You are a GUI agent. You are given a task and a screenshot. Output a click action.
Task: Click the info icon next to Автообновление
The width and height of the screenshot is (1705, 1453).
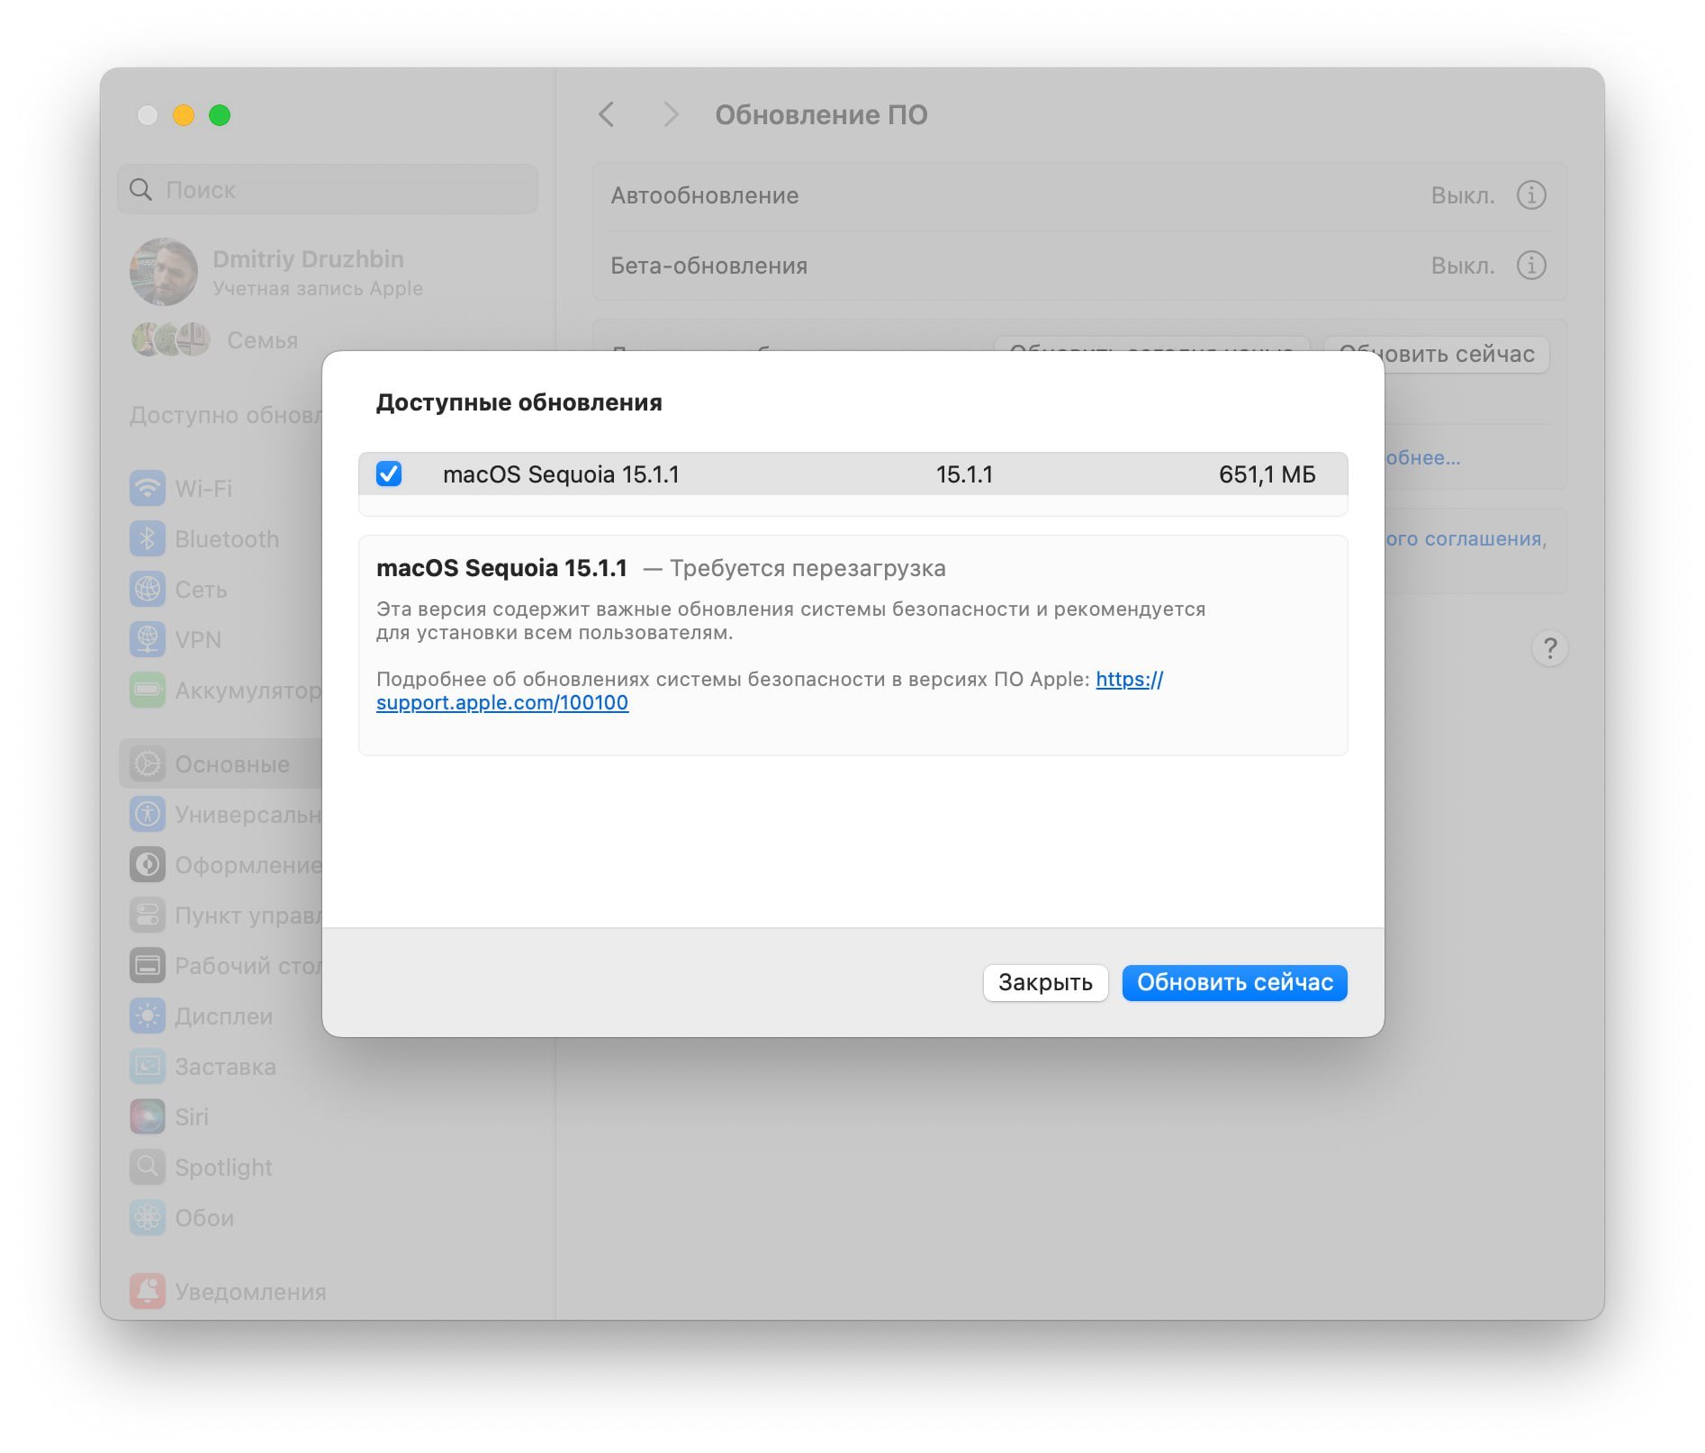click(1531, 195)
